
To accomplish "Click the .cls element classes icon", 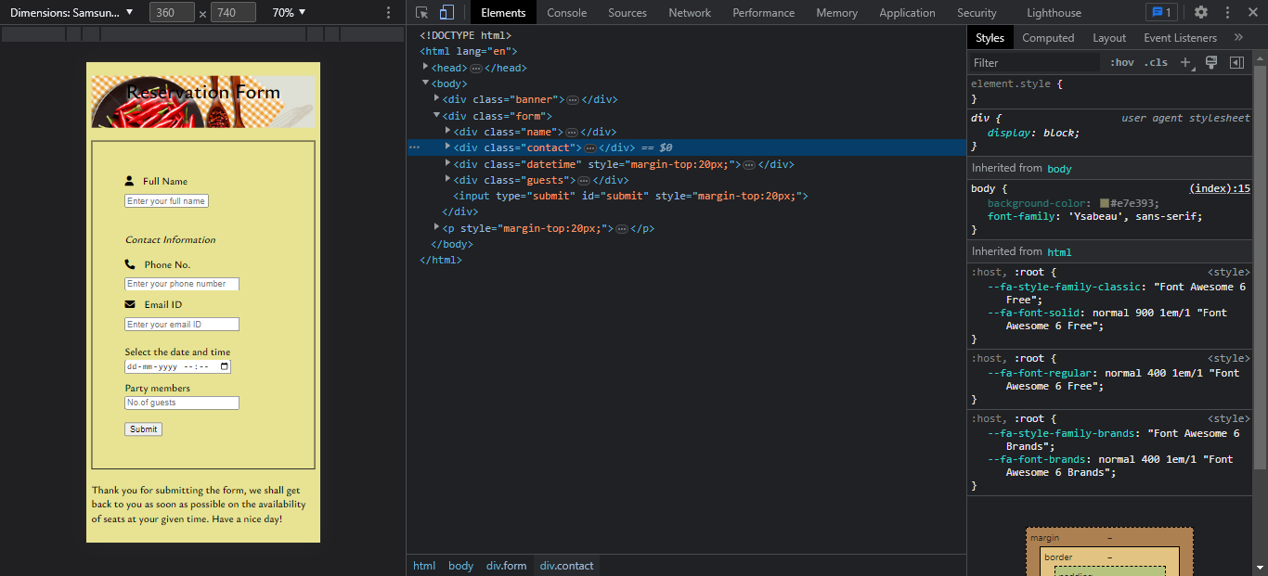I will [1157, 61].
